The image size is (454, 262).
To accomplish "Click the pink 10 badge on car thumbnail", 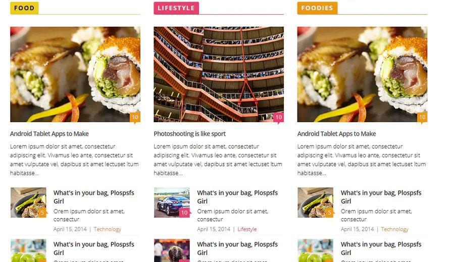I will (185, 213).
